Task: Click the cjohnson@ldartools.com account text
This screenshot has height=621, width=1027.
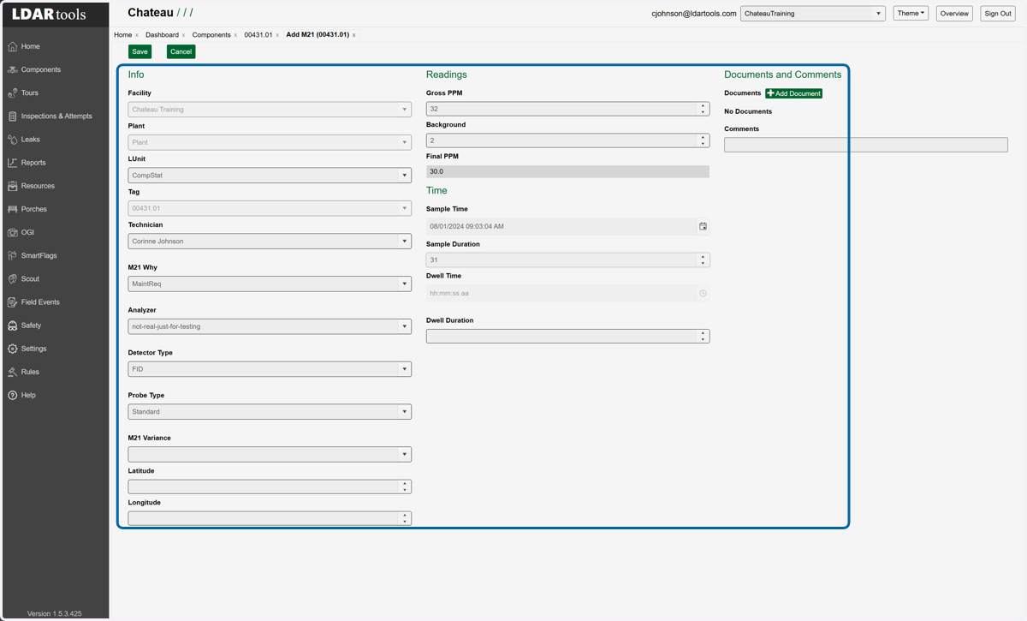Action: [694, 14]
